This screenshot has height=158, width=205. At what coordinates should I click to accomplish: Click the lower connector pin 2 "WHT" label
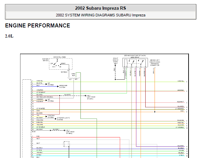(x=38, y=139)
